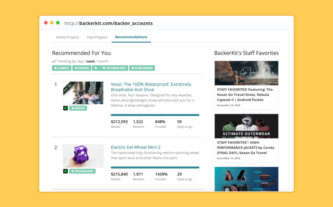This screenshot has height=207, width=333.
Task: Sort trending by week
Action: [x=91, y=61]
